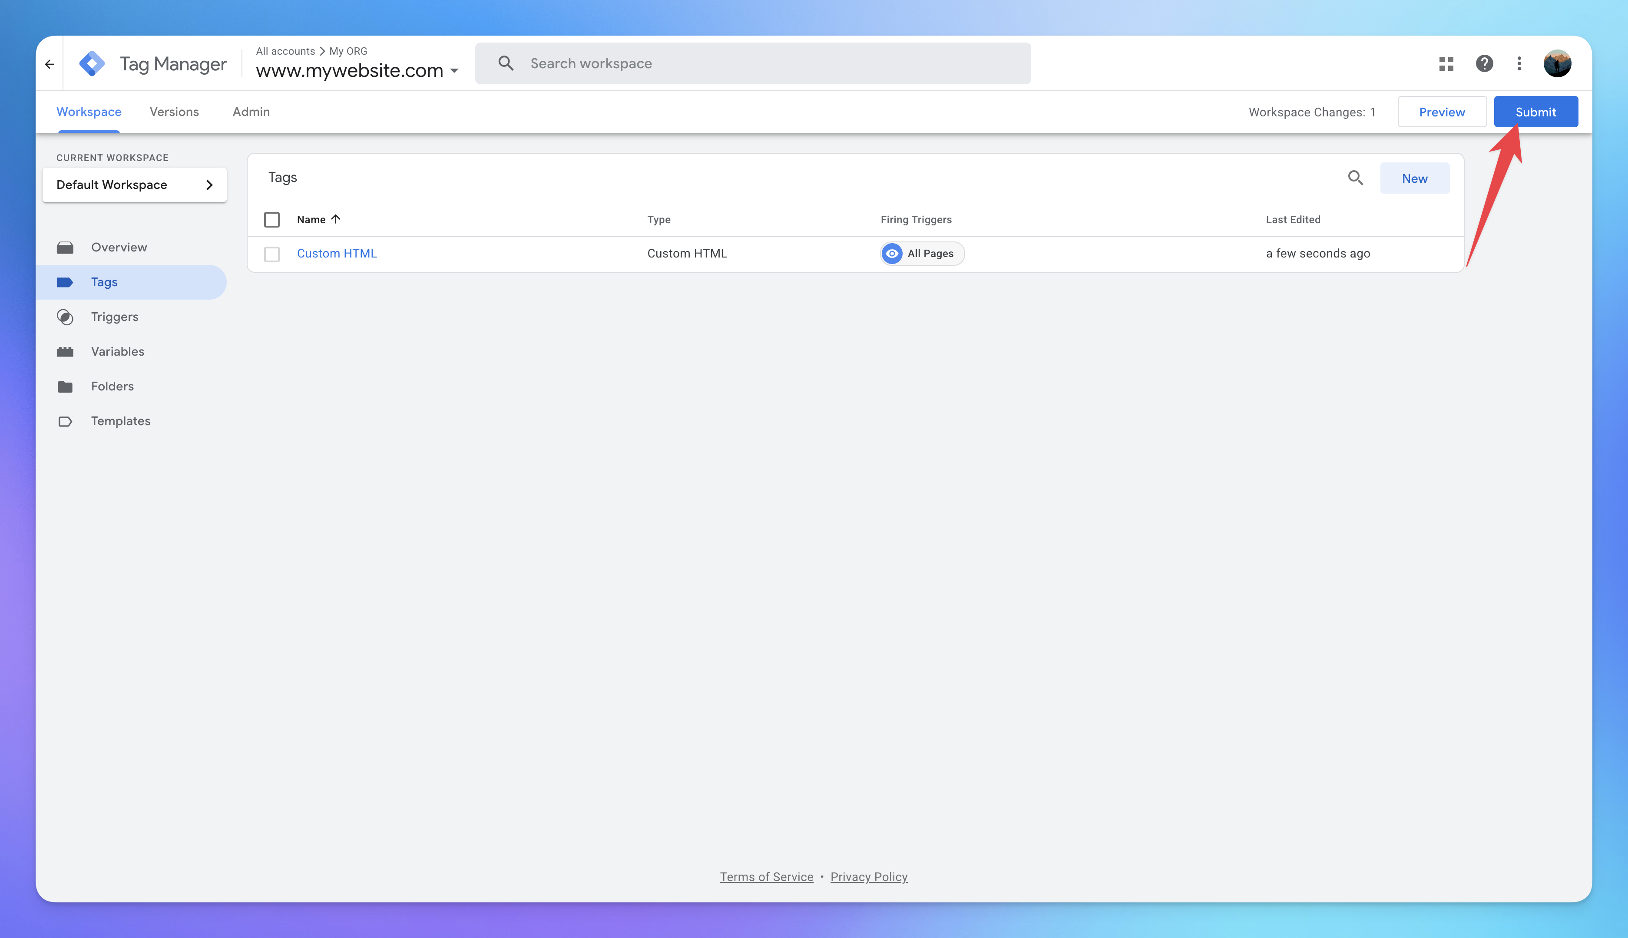Click the back arrow icon

tap(50, 64)
